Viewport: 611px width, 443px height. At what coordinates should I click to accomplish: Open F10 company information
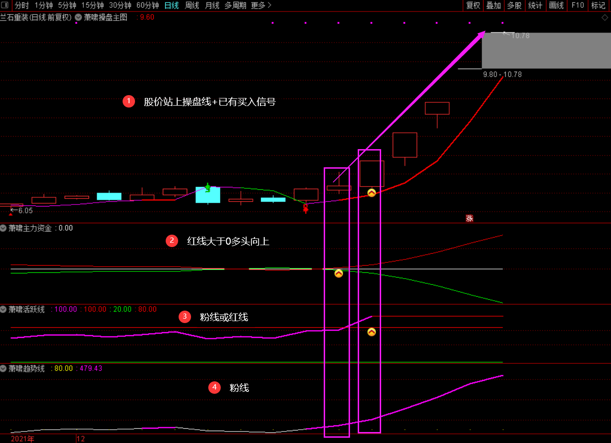577,5
